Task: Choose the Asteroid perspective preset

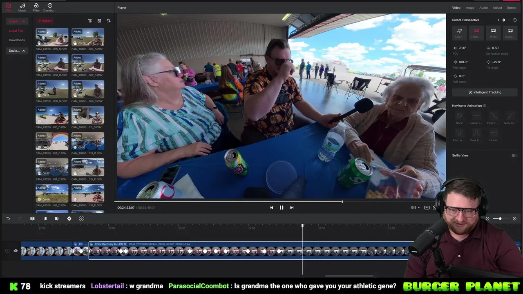Action: 460,33
